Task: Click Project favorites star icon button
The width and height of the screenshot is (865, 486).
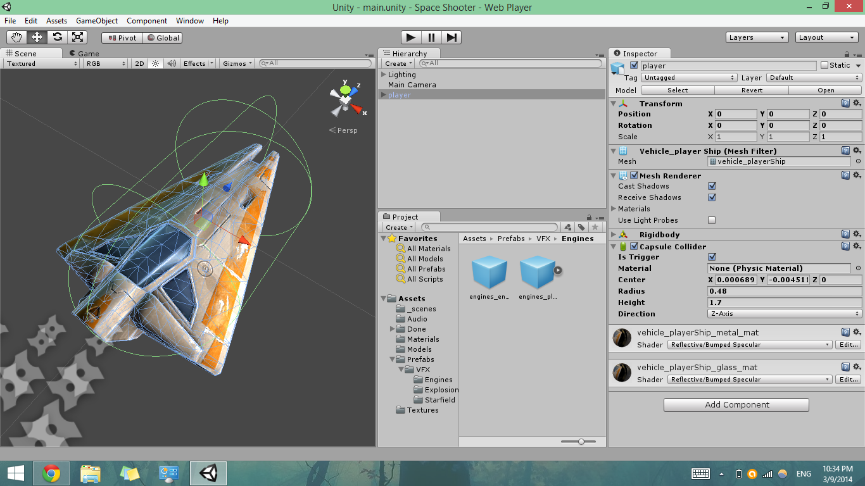Action: click(x=595, y=227)
